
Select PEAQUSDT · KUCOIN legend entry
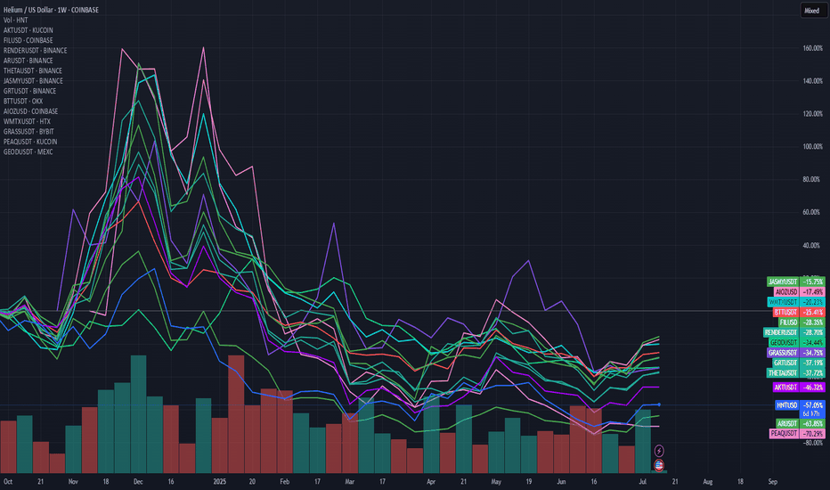[x=30, y=142]
